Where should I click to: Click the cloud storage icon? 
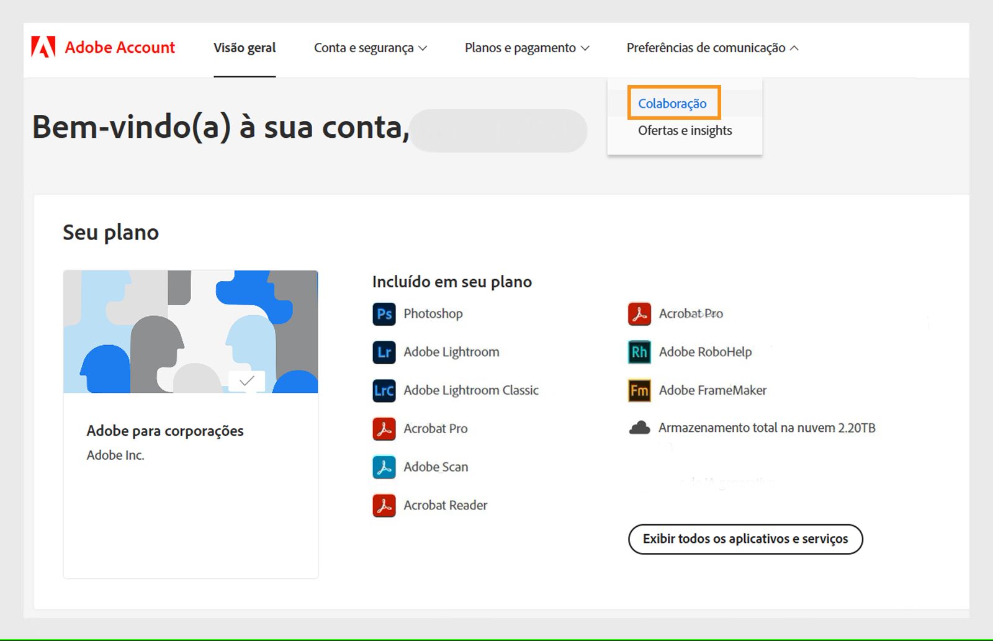[639, 428]
